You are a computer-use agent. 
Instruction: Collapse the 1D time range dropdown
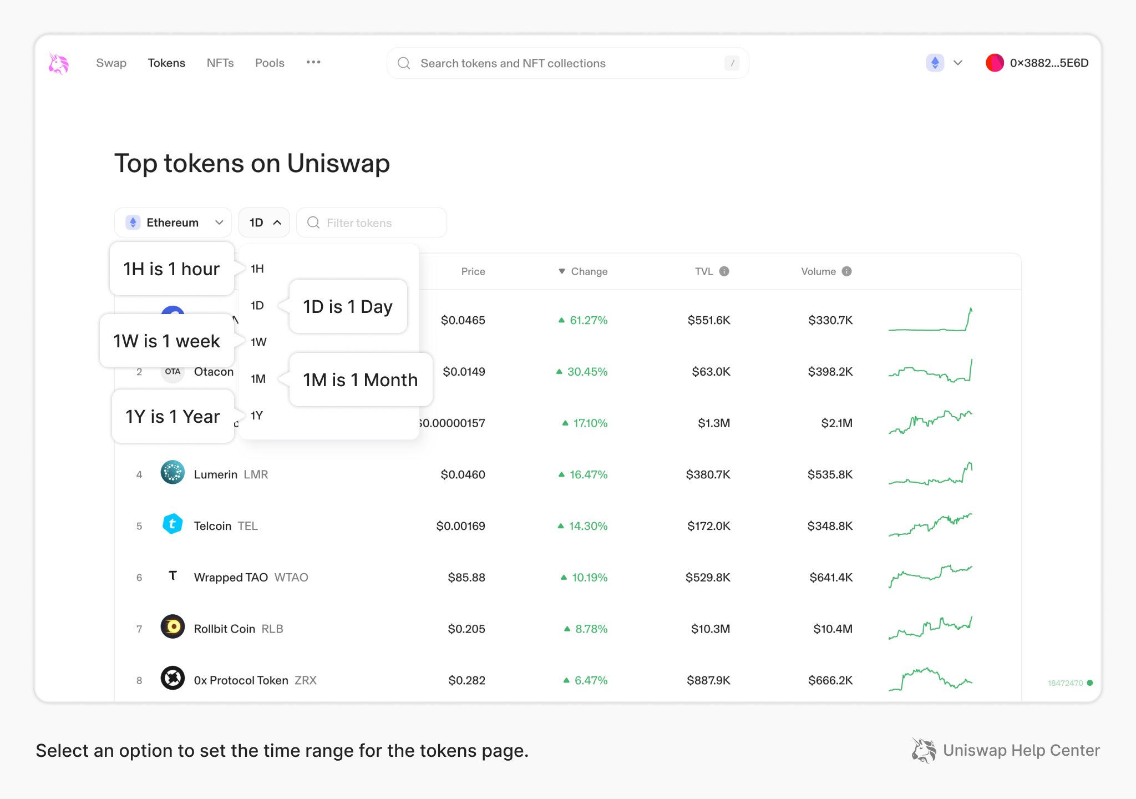click(x=264, y=222)
